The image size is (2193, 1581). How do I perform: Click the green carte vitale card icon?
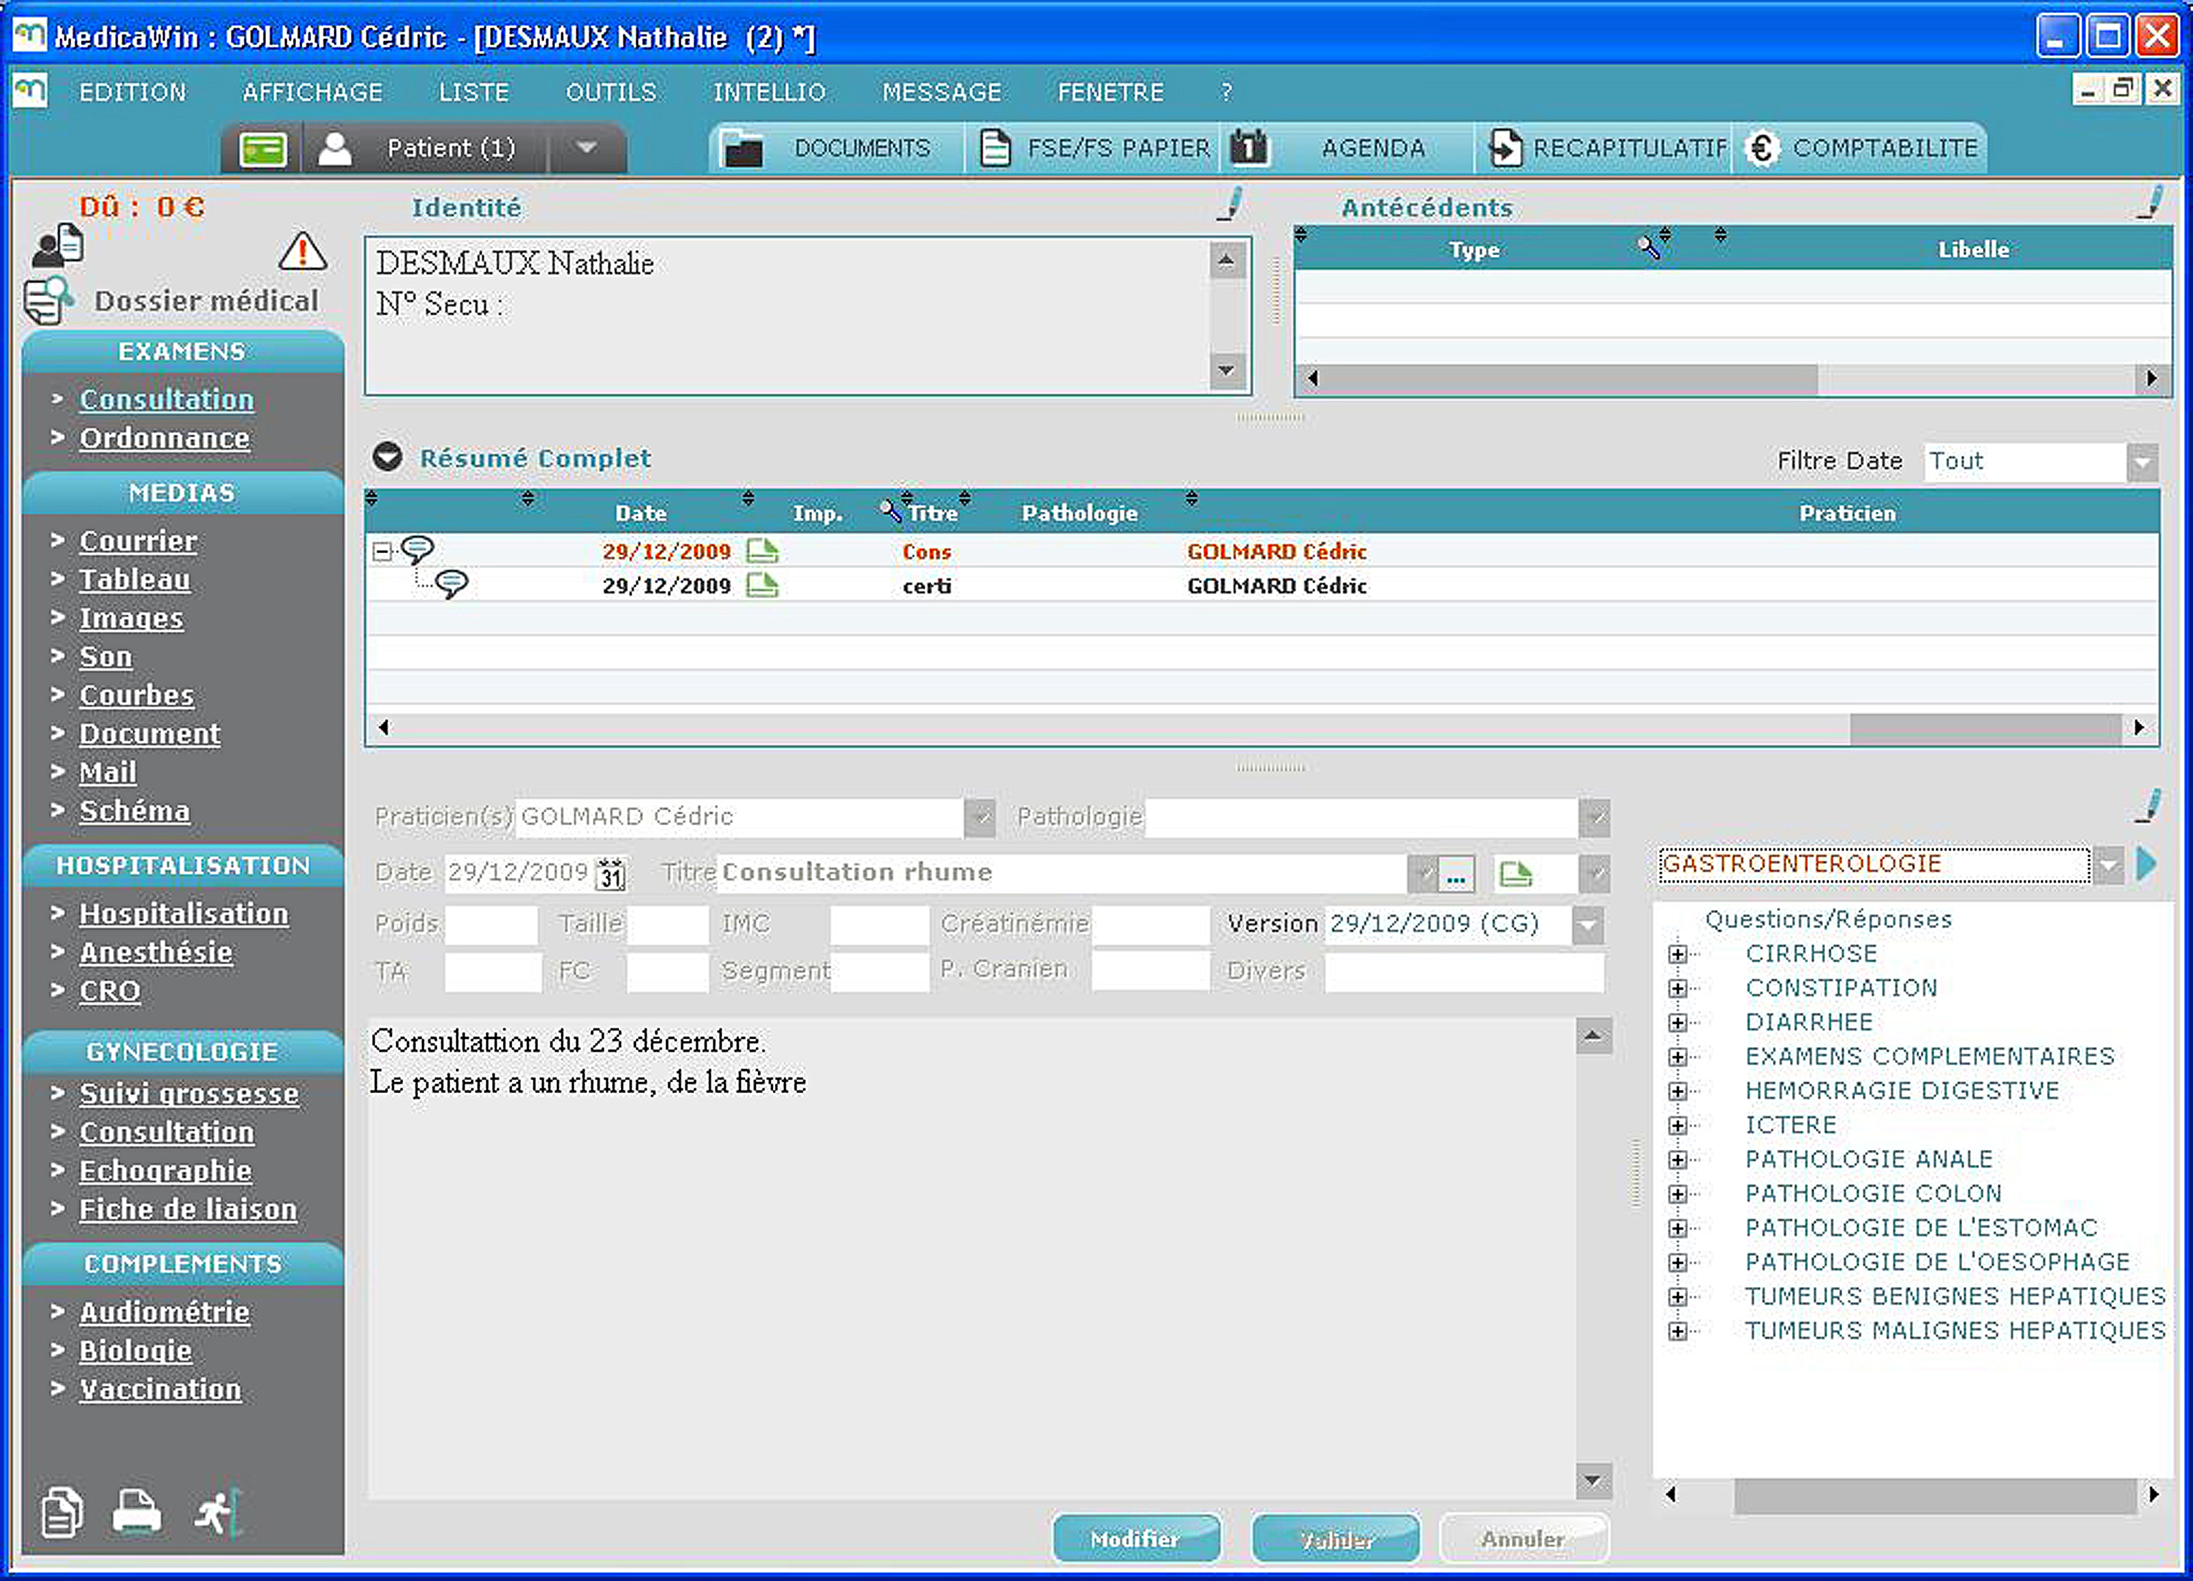click(262, 150)
